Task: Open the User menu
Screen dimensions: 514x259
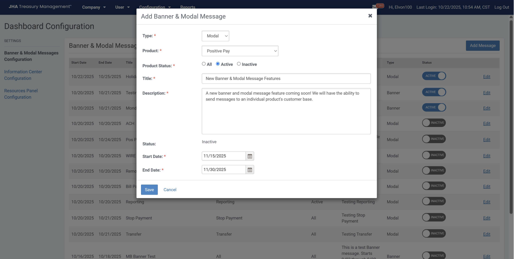Action: (x=122, y=7)
